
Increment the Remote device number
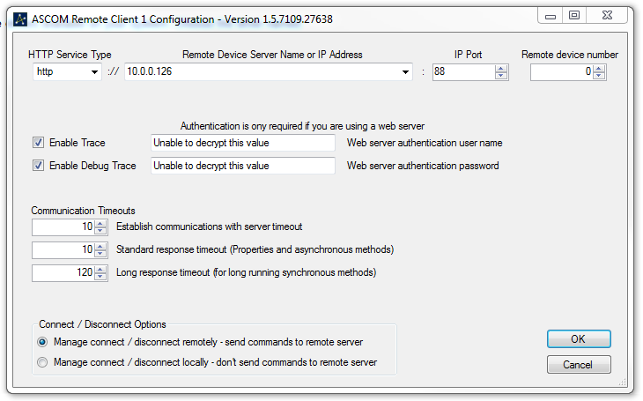tap(599, 69)
